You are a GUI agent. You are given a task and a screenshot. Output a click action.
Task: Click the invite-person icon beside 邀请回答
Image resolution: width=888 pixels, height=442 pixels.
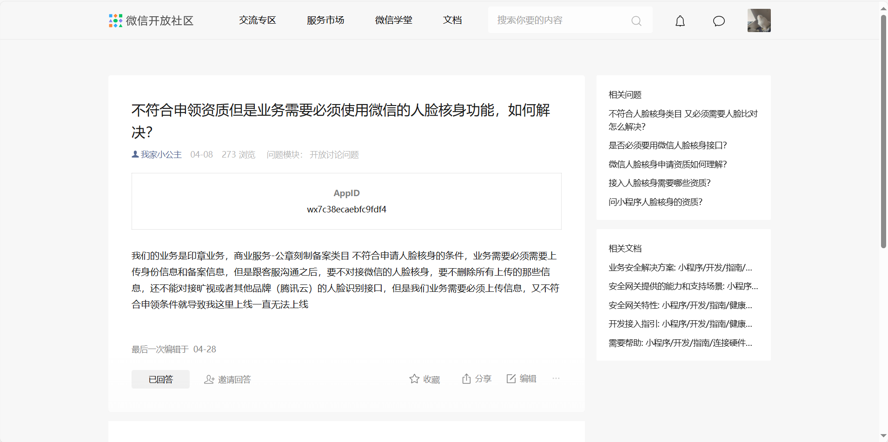[x=209, y=379]
